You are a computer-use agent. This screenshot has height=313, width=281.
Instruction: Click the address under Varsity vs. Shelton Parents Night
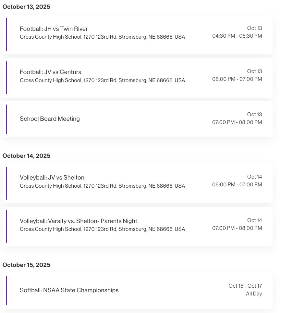(x=102, y=229)
